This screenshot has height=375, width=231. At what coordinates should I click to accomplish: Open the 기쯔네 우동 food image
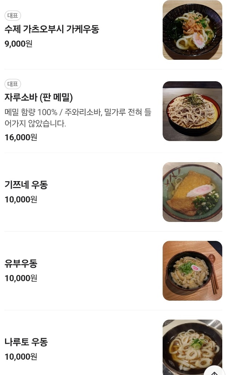click(192, 192)
